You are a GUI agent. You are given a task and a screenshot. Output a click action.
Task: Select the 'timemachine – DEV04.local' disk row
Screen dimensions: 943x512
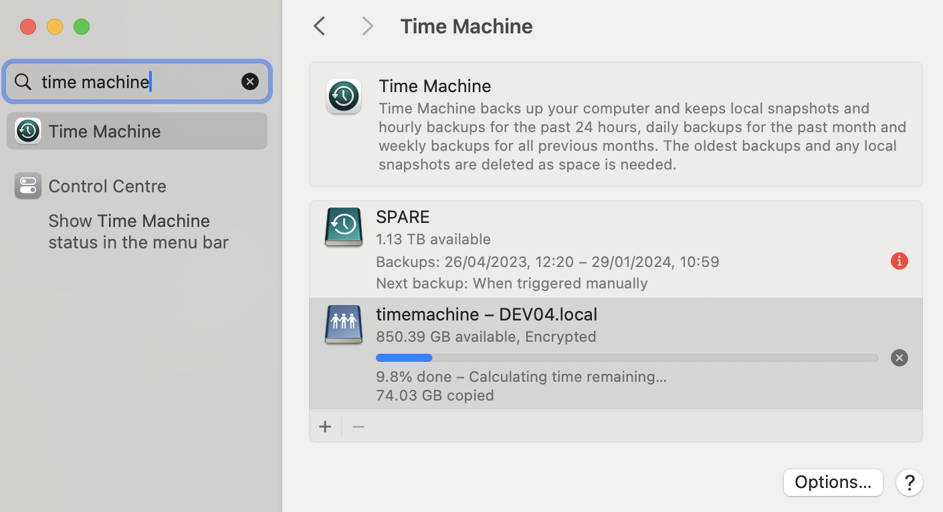pyautogui.click(x=615, y=354)
